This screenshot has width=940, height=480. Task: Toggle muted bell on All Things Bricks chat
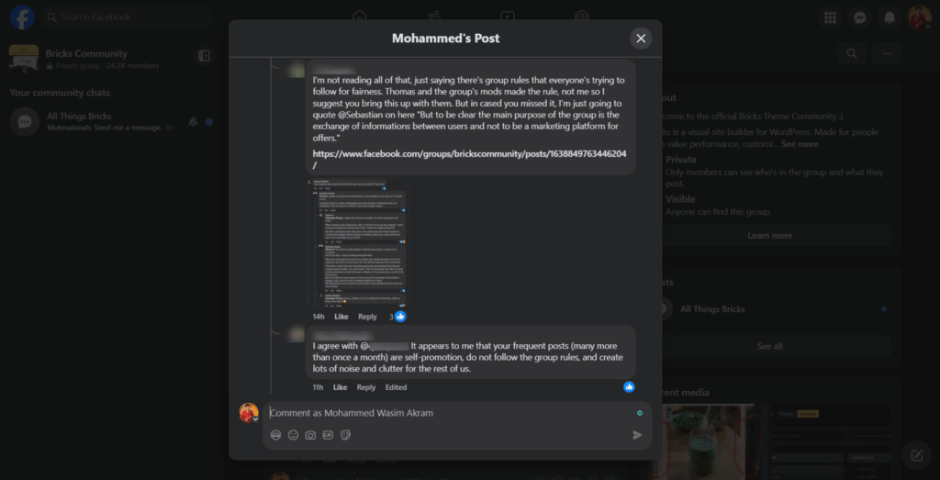(x=193, y=121)
